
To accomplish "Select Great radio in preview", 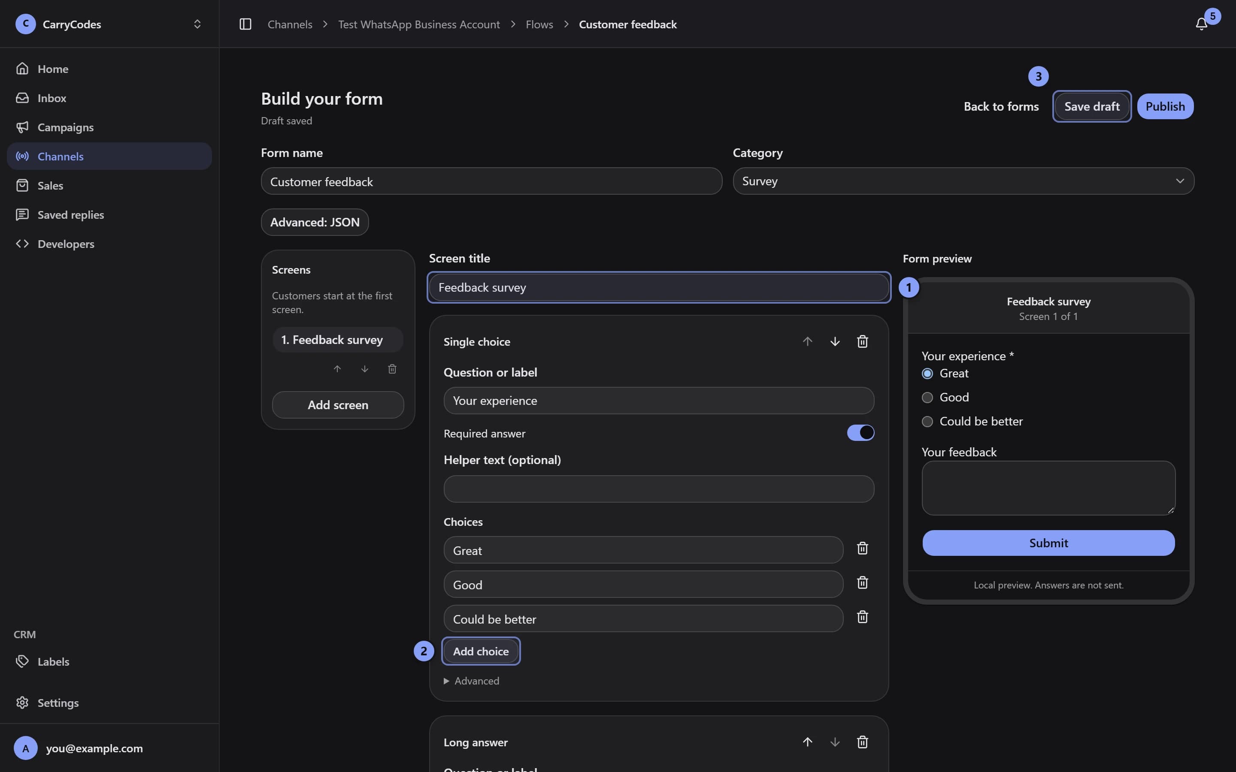I will pos(927,374).
